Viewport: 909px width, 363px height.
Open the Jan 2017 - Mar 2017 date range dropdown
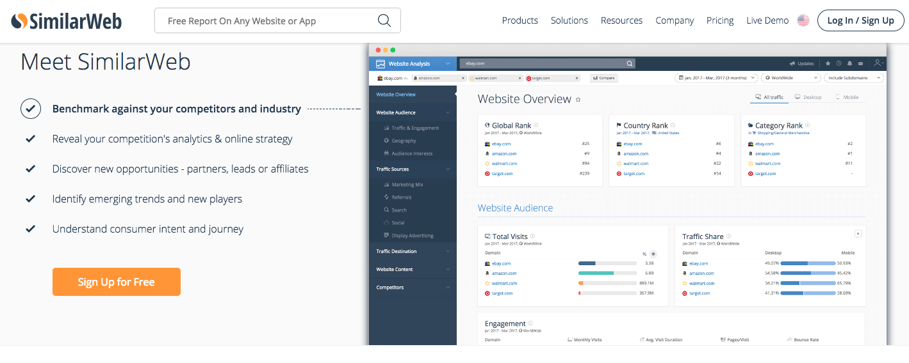pos(716,78)
